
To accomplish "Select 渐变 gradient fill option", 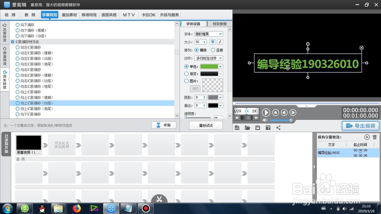I will click(x=186, y=73).
